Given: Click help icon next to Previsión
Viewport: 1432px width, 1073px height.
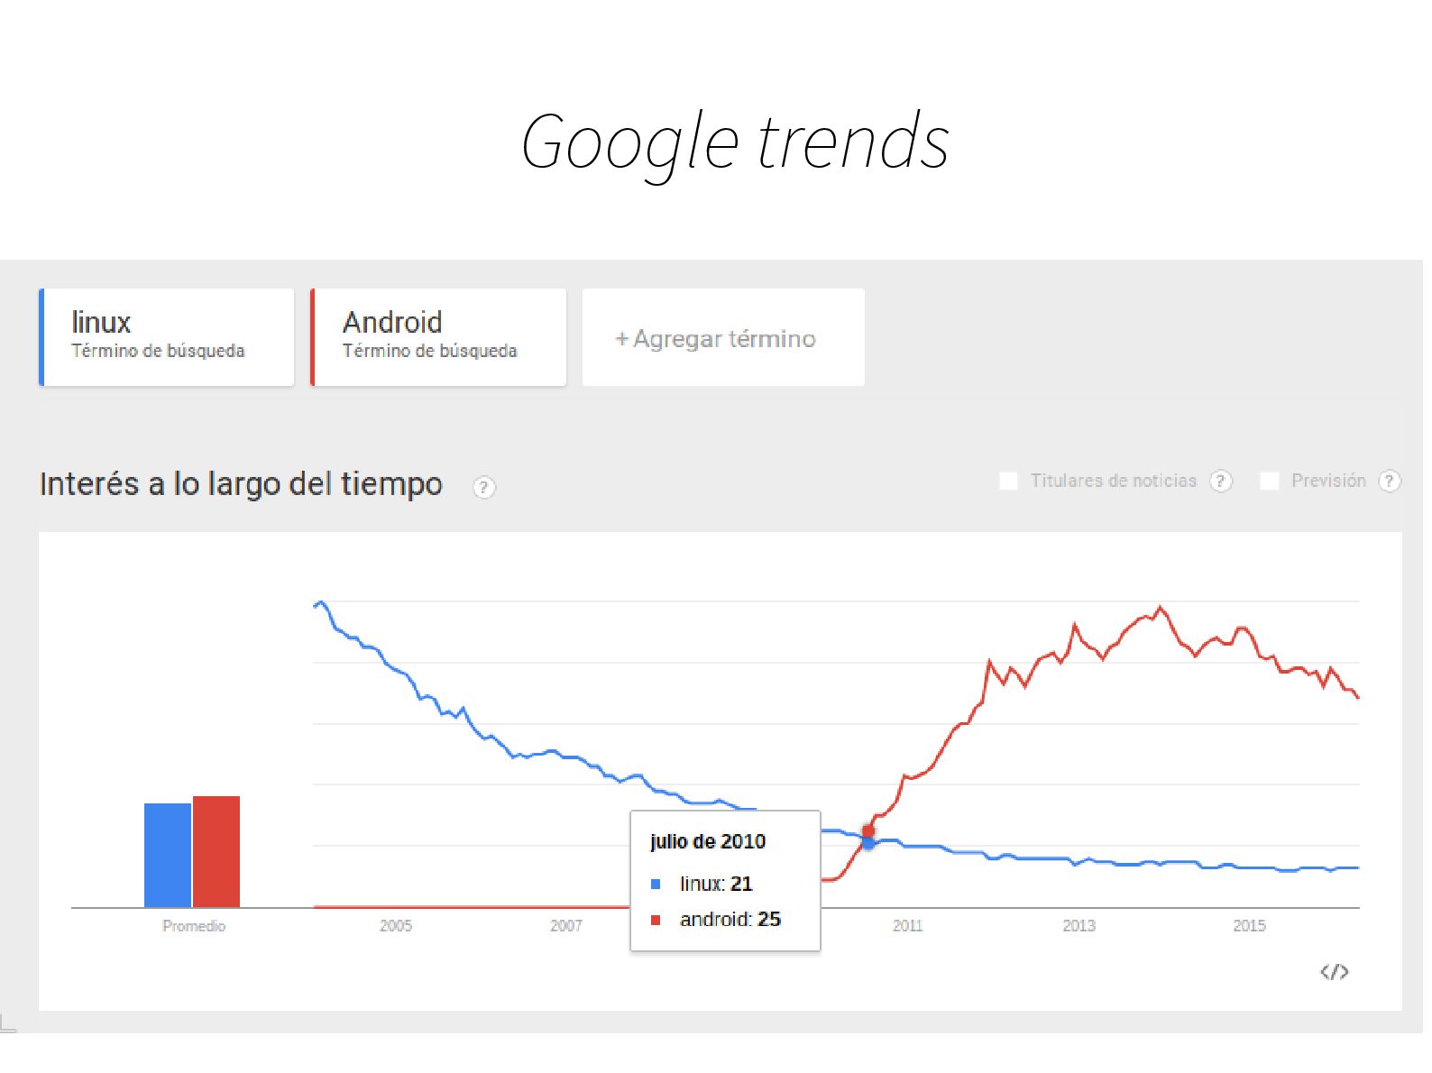Looking at the screenshot, I should tap(1390, 481).
